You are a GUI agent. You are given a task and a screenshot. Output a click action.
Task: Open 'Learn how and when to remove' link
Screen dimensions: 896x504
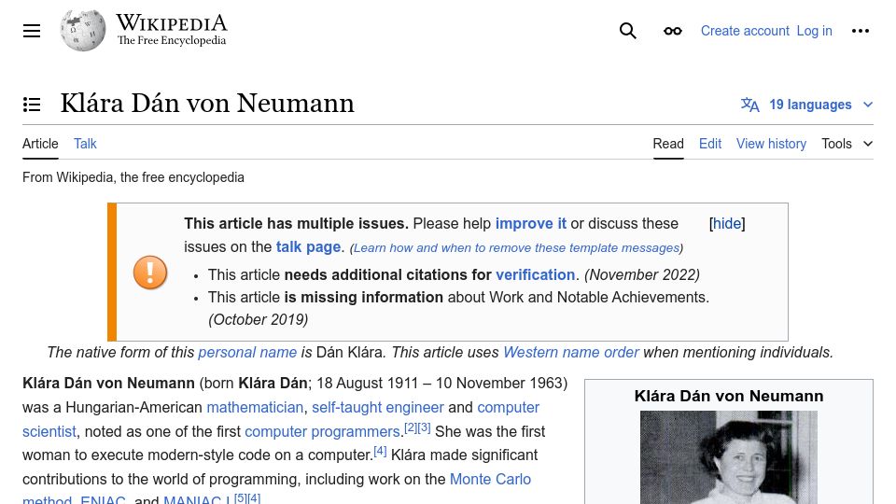pos(516,248)
